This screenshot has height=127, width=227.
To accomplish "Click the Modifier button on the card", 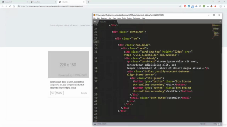I will click(x=59, y=93).
